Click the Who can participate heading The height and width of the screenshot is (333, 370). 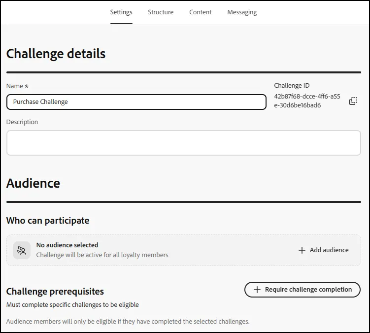pos(48,220)
